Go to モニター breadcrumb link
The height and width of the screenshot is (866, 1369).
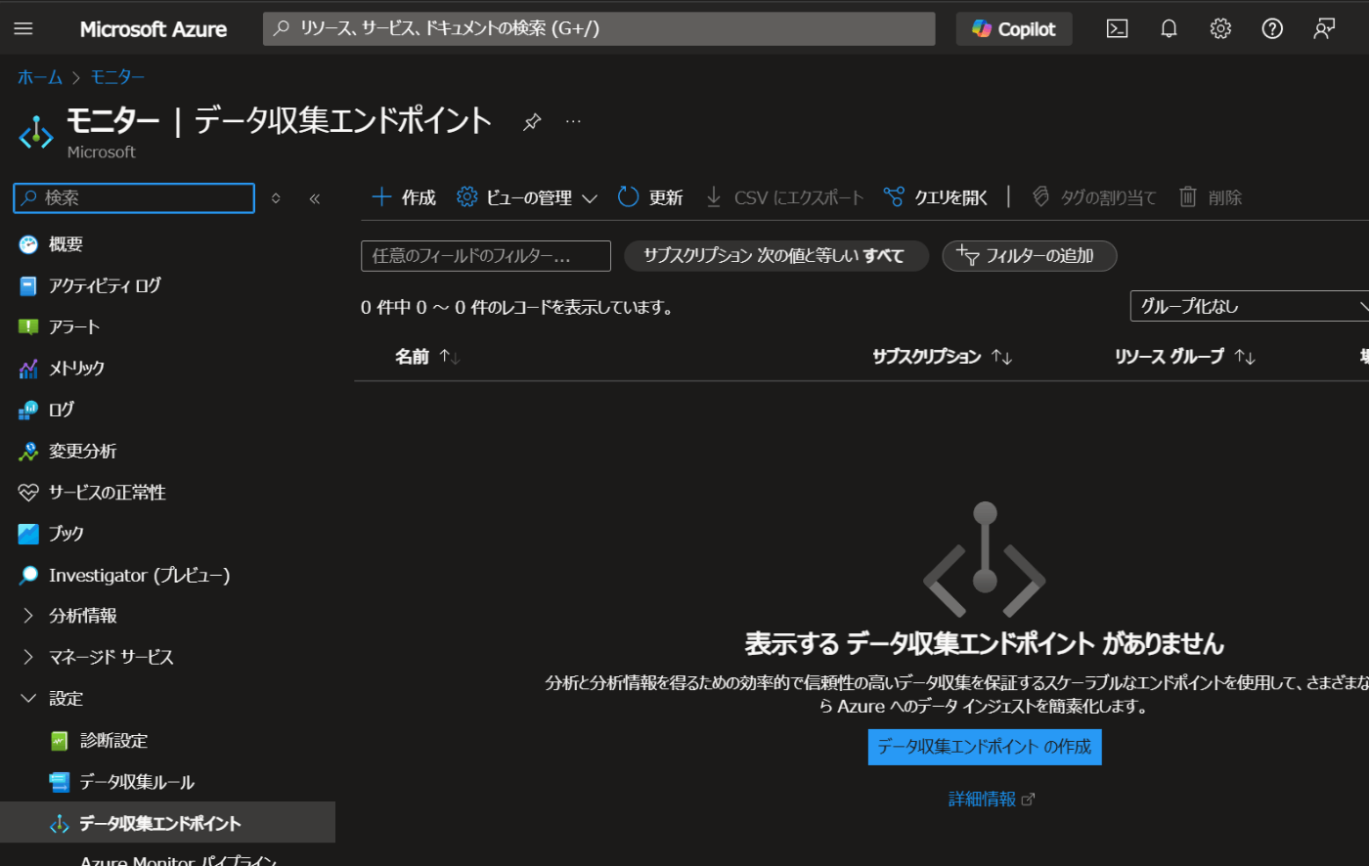pos(117,76)
